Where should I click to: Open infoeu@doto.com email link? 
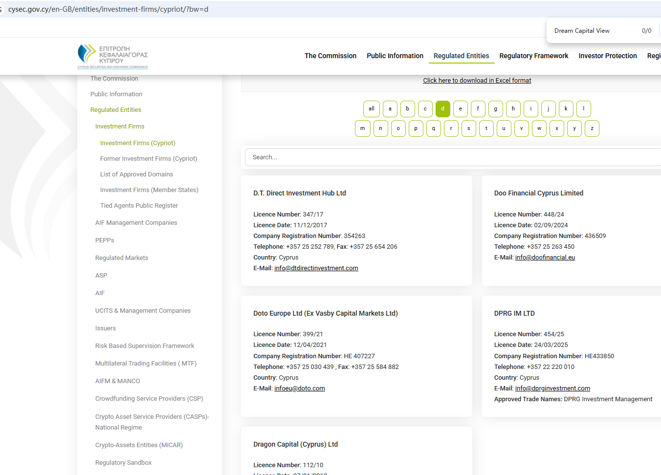click(299, 389)
